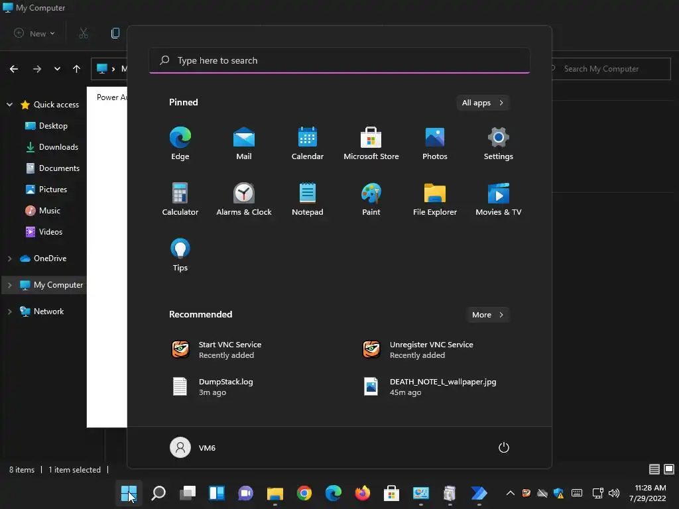679x509 pixels.
Task: Open Microsoft Store pinned app
Action: [x=371, y=143]
